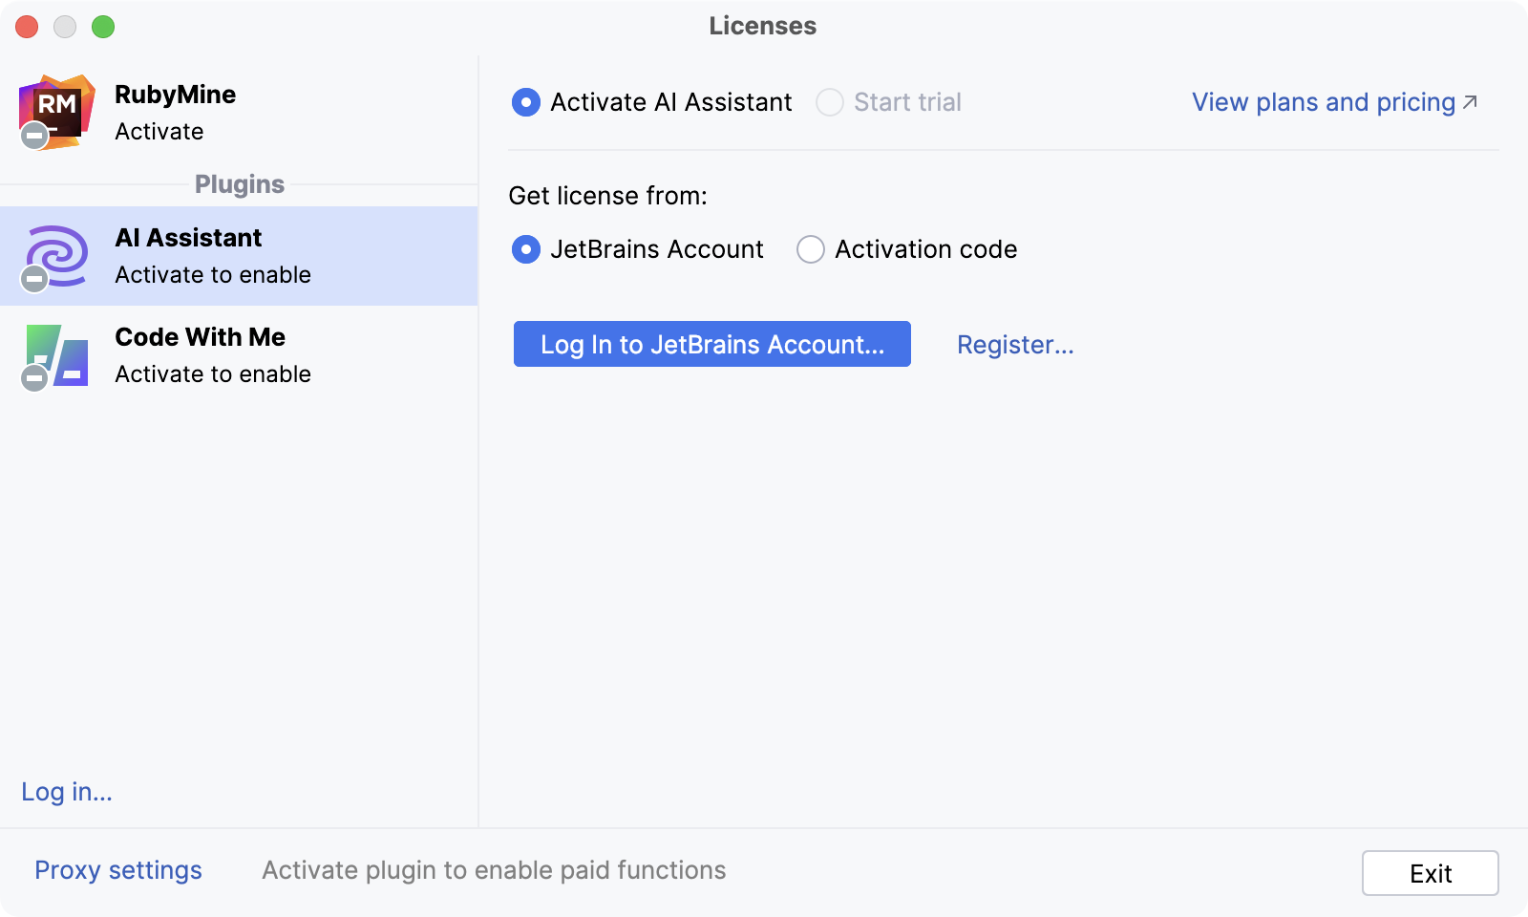Open Proxy settings
The height and width of the screenshot is (917, 1528).
[x=117, y=870]
